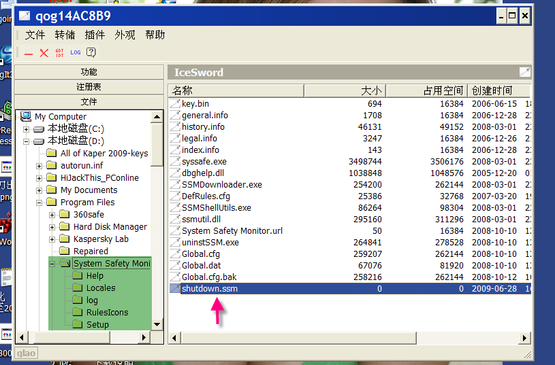Select the SSMDownloader.exe file

tap(221, 184)
